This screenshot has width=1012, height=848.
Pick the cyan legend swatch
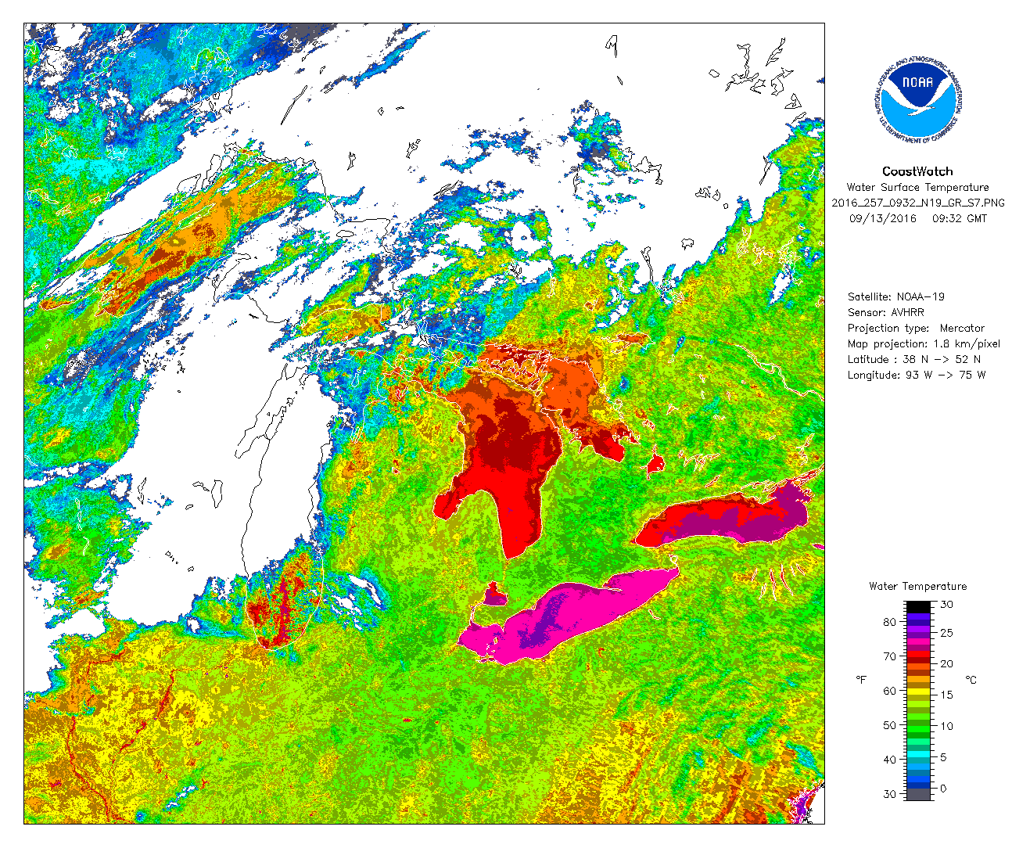[918, 754]
